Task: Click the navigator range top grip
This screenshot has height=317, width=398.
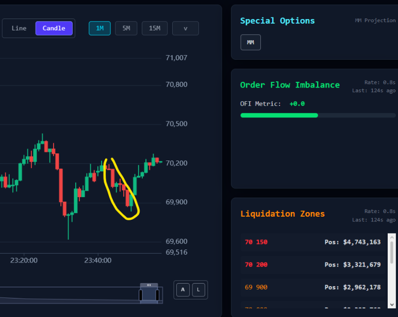Action: tap(149, 285)
